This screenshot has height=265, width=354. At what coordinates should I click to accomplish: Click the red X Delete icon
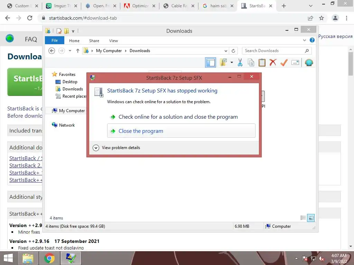pyautogui.click(x=273, y=62)
